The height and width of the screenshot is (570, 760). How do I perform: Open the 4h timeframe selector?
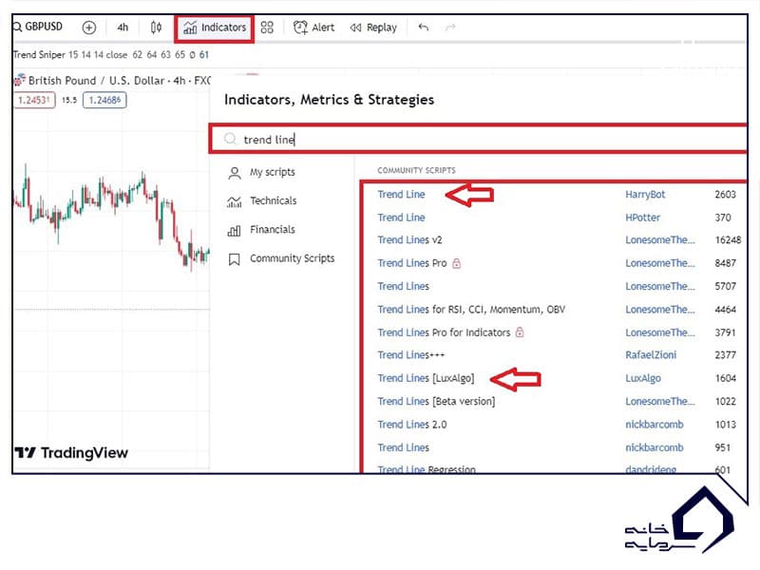(x=123, y=28)
